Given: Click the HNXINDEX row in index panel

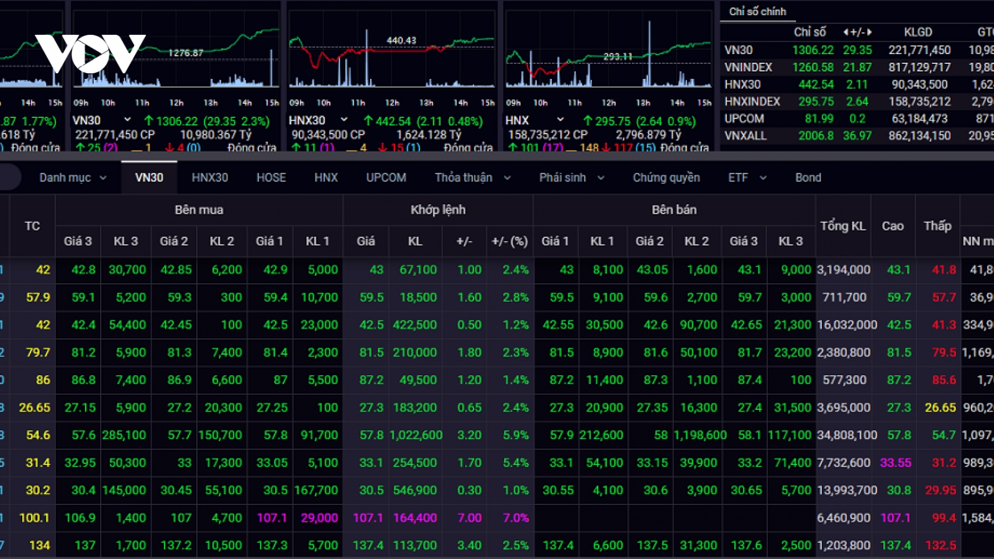Looking at the screenshot, I should pos(857,101).
